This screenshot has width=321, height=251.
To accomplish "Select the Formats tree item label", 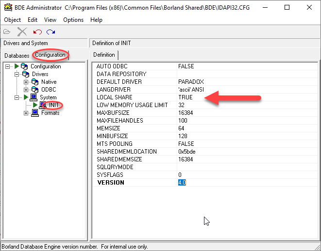I will pos(51,113).
